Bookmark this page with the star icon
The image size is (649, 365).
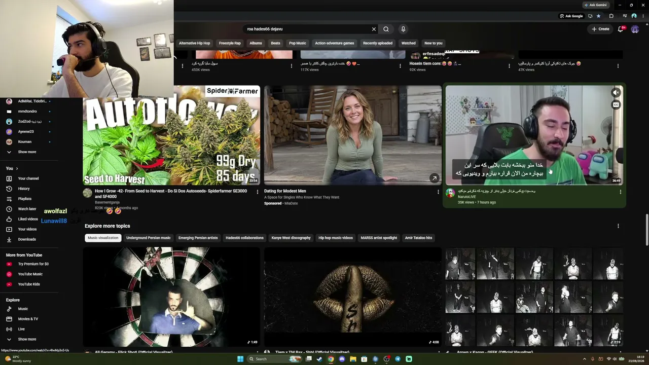(598, 16)
